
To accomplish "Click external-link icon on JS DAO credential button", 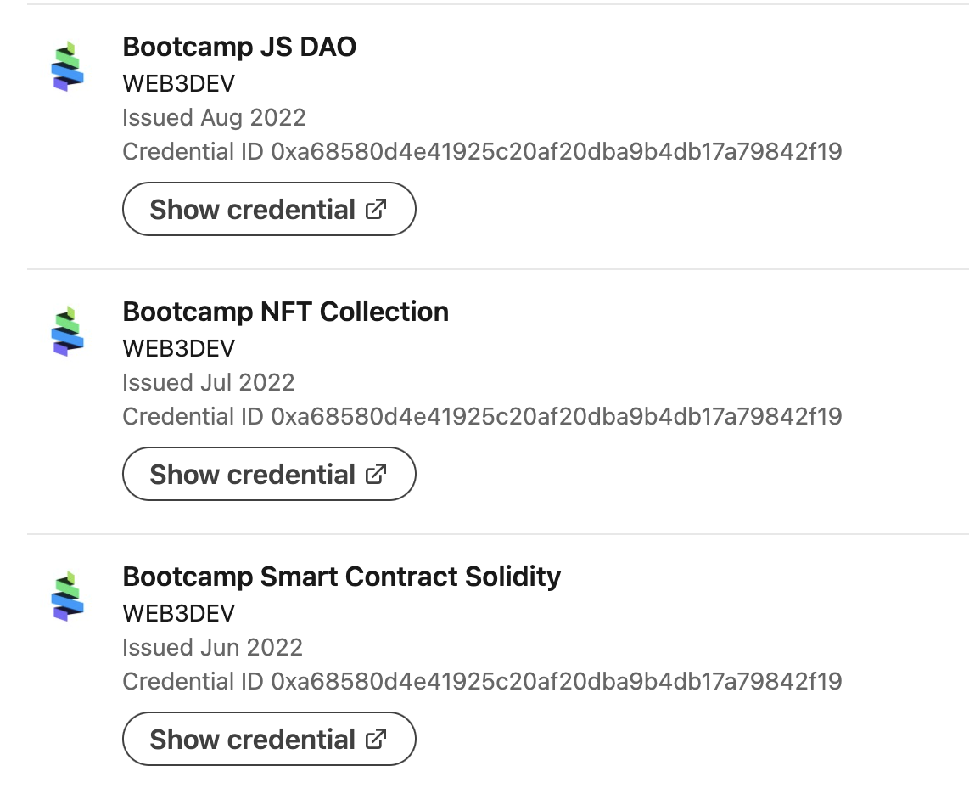I will [x=376, y=209].
